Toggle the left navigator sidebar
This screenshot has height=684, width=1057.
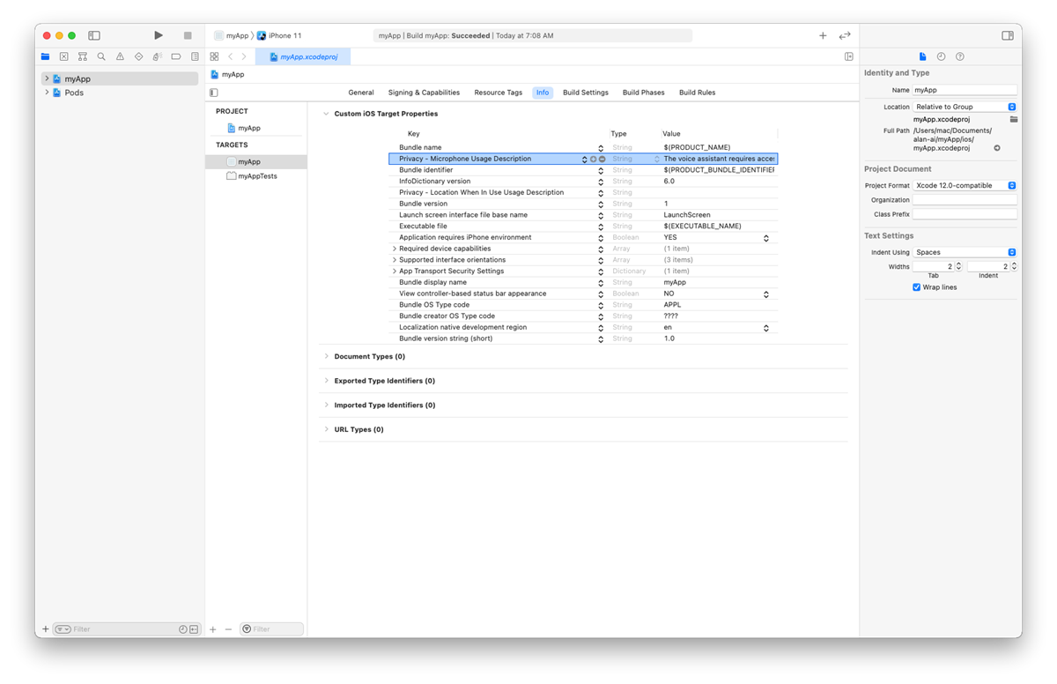[94, 35]
